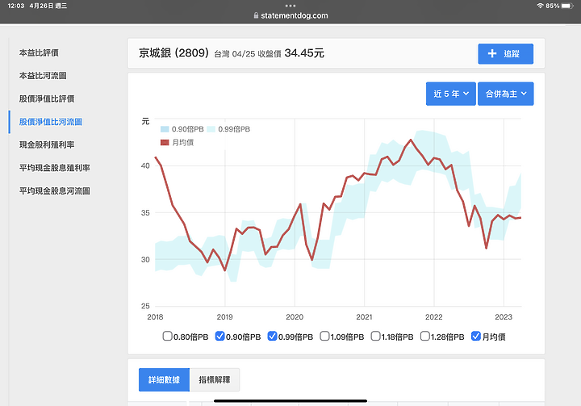
Task: Uncheck the 月均價 checkbox
Action: (x=476, y=336)
